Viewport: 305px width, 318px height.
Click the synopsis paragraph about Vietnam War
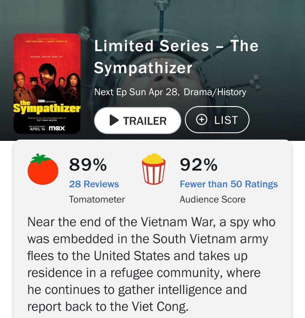tap(151, 264)
